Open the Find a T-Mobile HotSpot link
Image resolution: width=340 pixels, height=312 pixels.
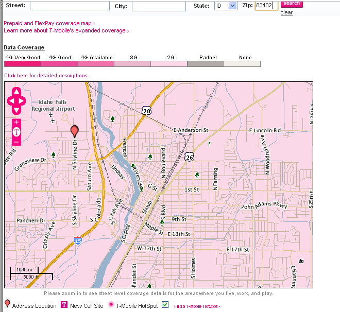point(197,306)
